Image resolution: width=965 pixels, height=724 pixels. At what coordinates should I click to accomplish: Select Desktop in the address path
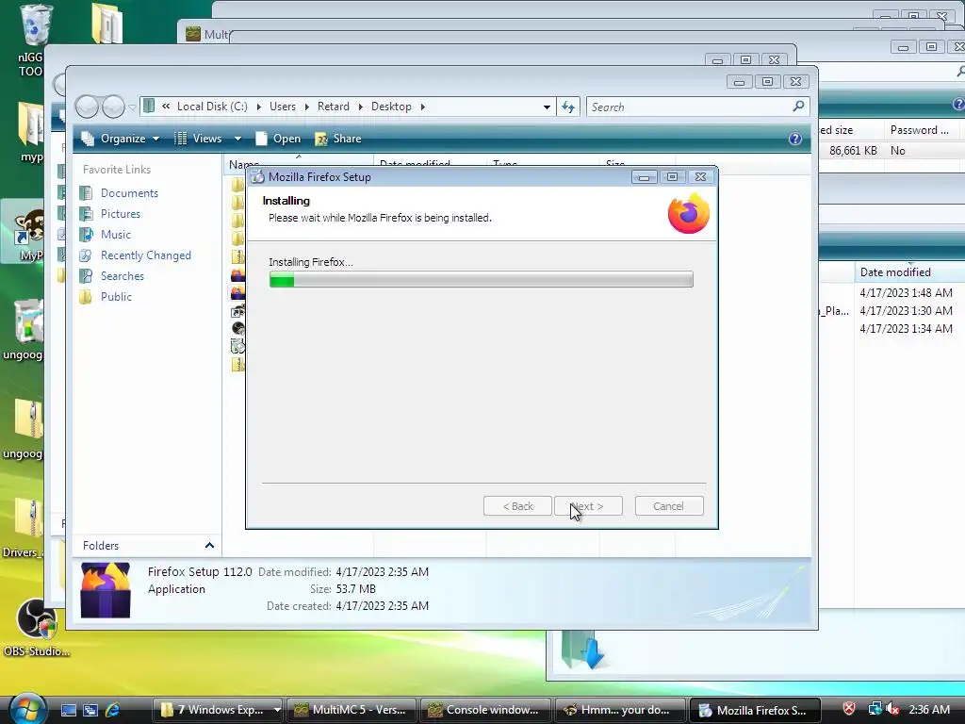[391, 107]
